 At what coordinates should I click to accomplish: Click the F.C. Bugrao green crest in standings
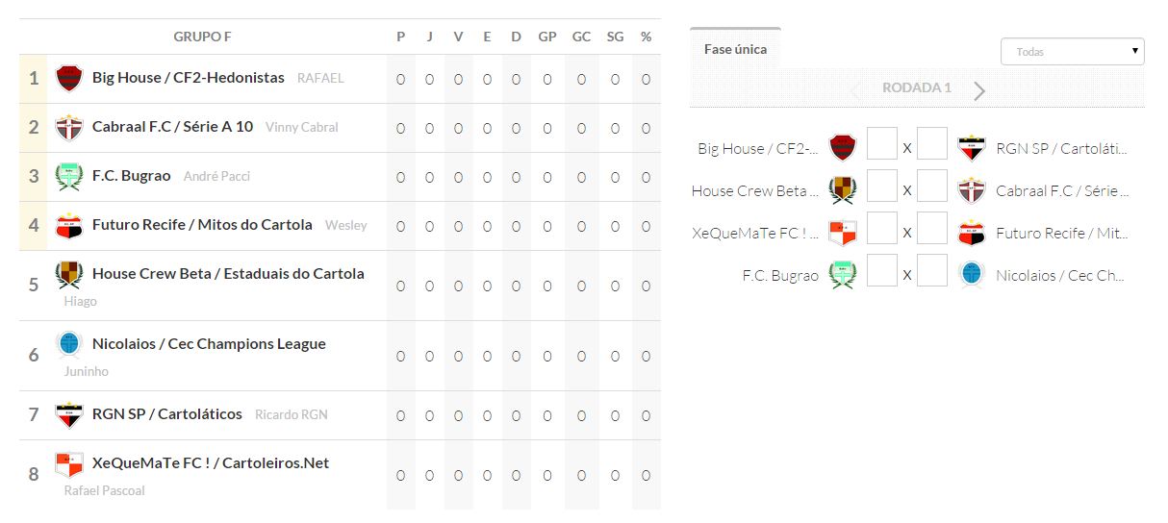(69, 176)
